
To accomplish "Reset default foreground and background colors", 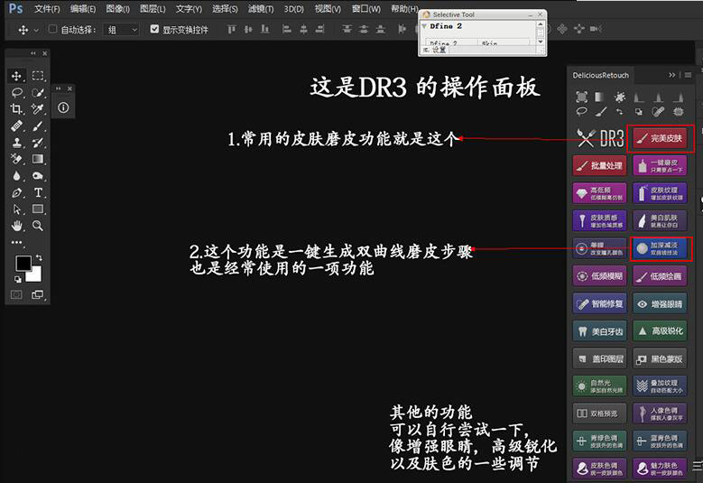I will pos(17,279).
